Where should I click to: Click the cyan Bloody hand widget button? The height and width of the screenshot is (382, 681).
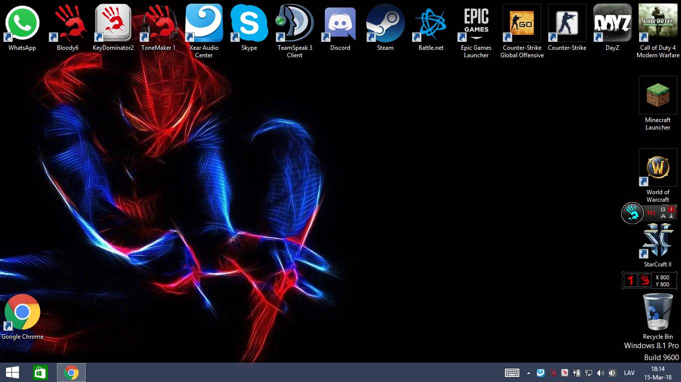[x=632, y=213]
